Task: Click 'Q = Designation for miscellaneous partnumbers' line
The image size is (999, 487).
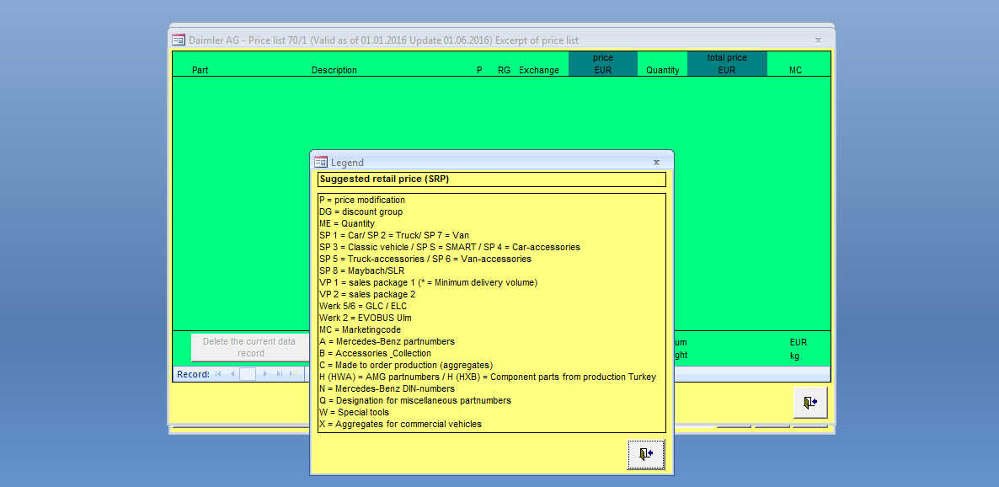Action: click(x=414, y=400)
